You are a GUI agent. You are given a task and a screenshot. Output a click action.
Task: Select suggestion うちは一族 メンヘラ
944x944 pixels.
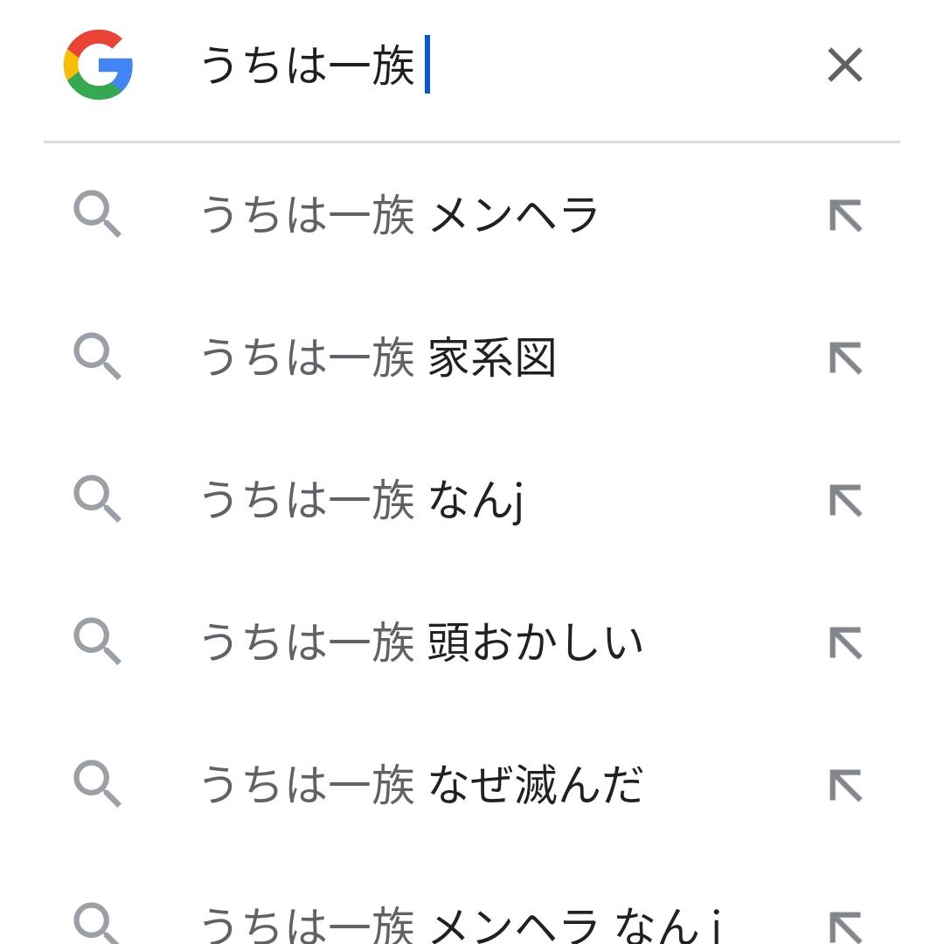click(400, 215)
